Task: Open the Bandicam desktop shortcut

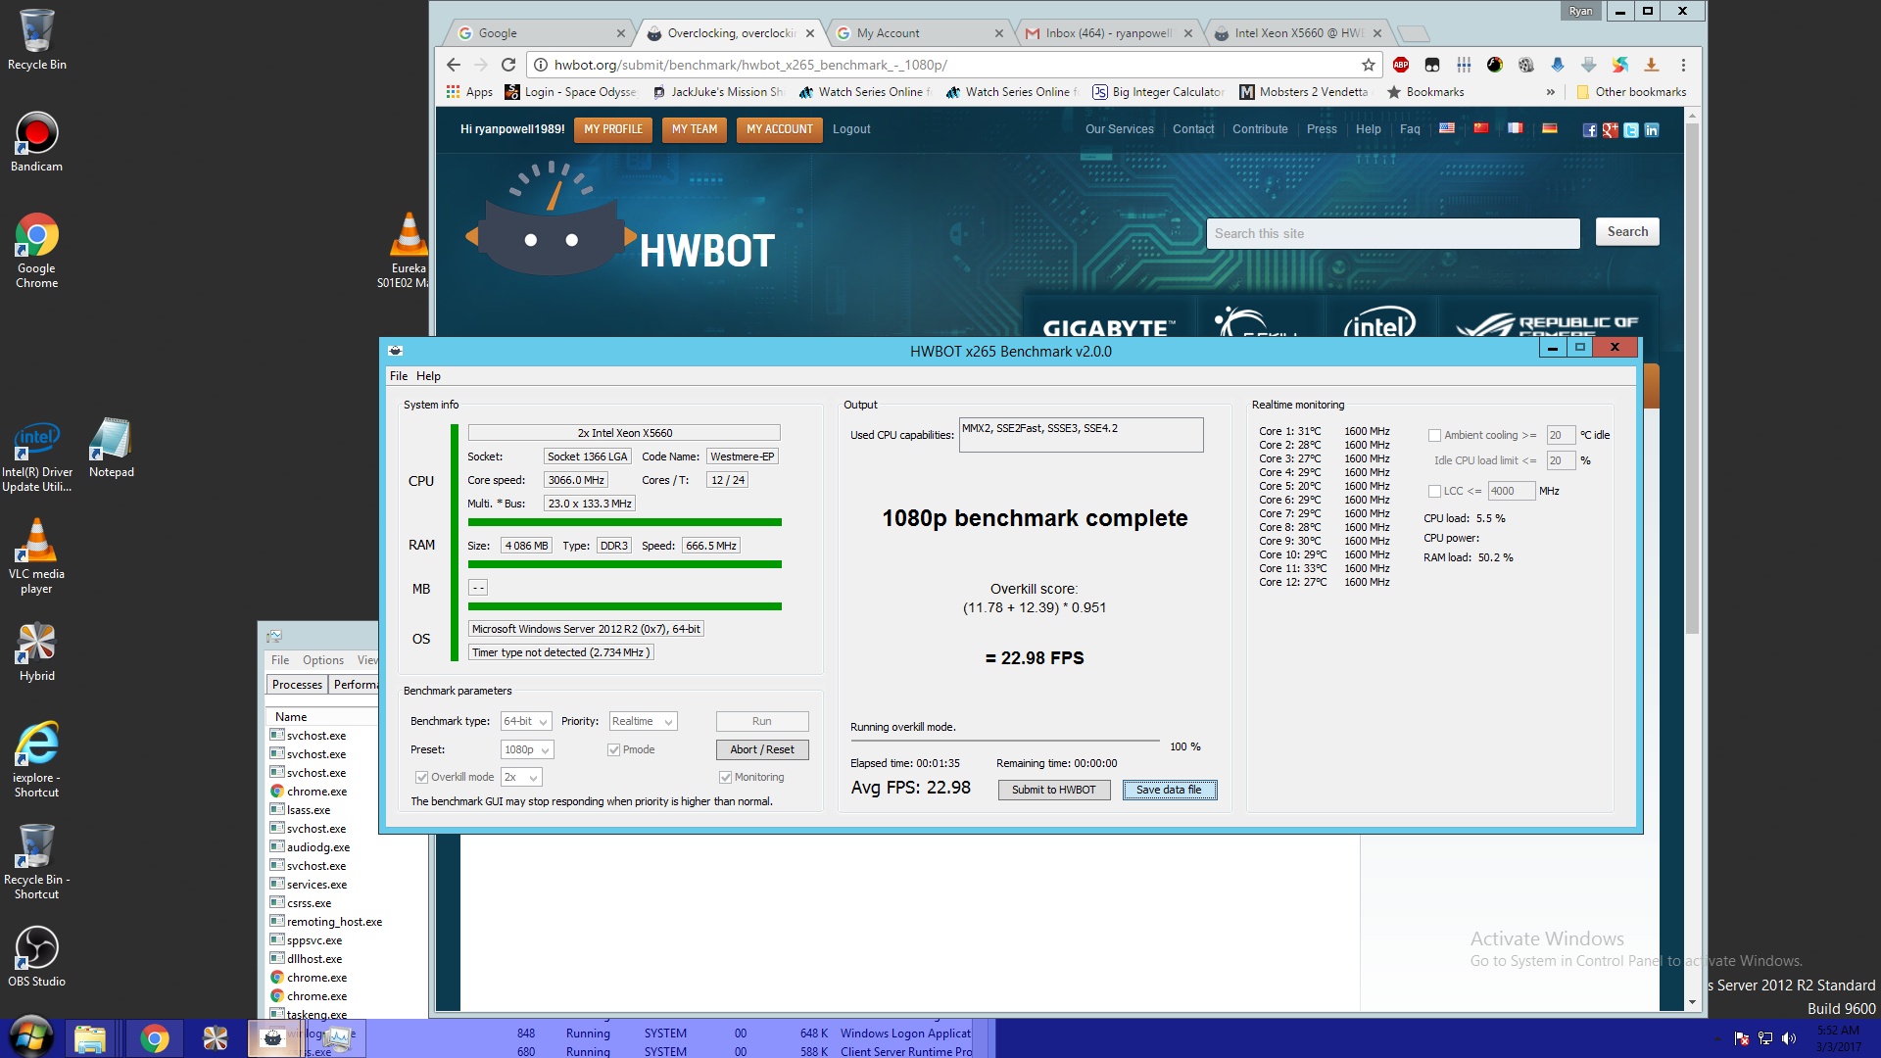Action: (x=36, y=142)
